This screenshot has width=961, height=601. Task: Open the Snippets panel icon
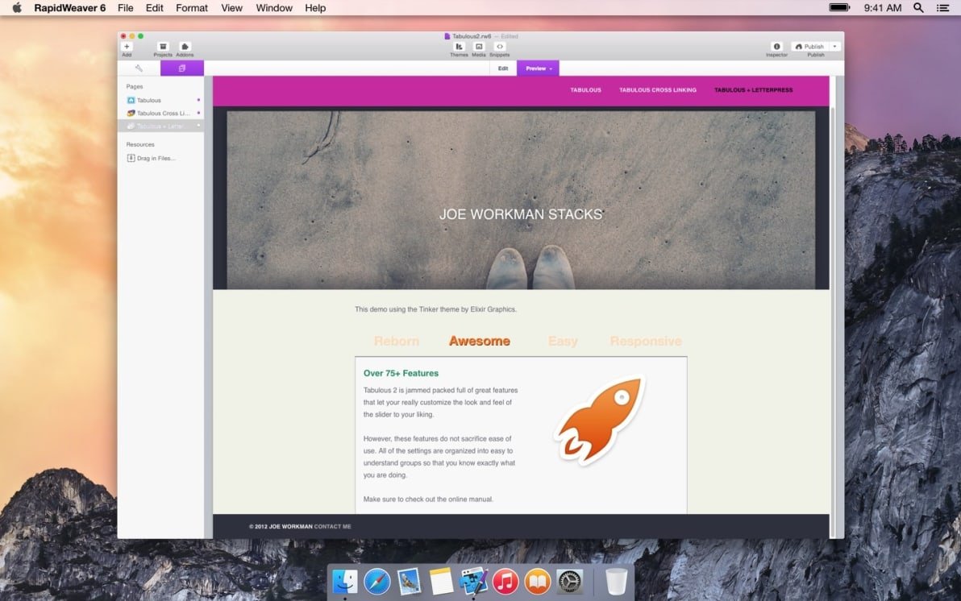click(500, 48)
